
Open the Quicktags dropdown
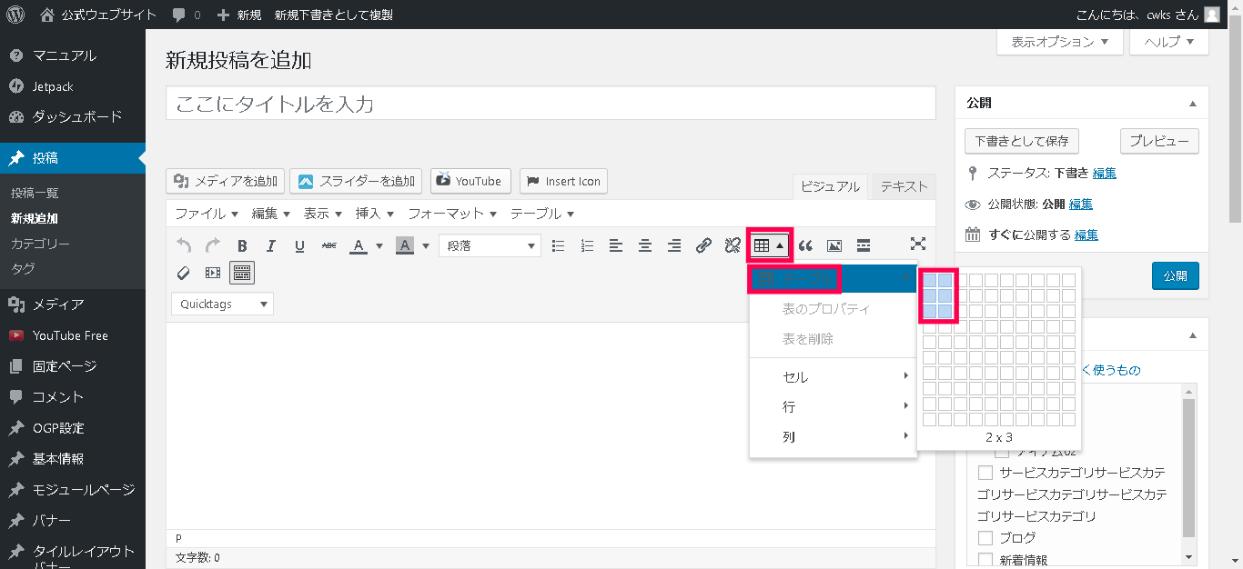coord(222,304)
